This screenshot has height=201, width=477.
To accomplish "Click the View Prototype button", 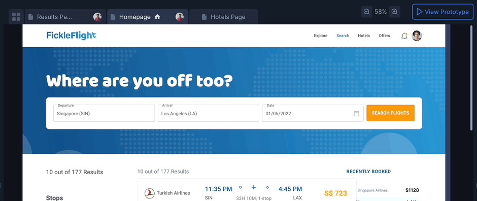I will pyautogui.click(x=442, y=12).
